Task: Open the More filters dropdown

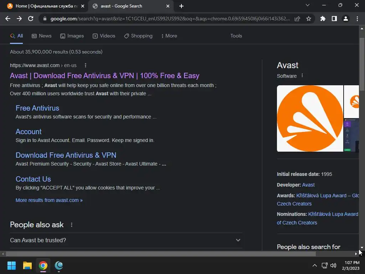Action: [169, 36]
